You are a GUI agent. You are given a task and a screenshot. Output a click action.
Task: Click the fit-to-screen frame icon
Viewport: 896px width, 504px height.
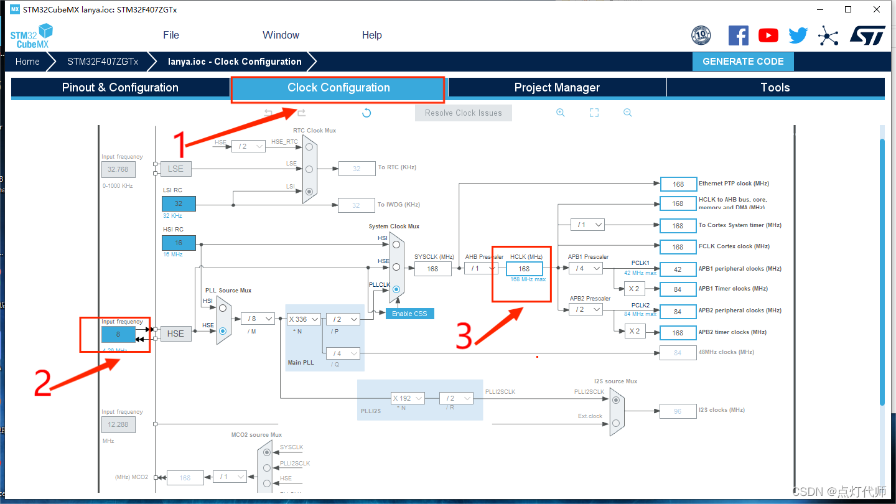(x=594, y=113)
